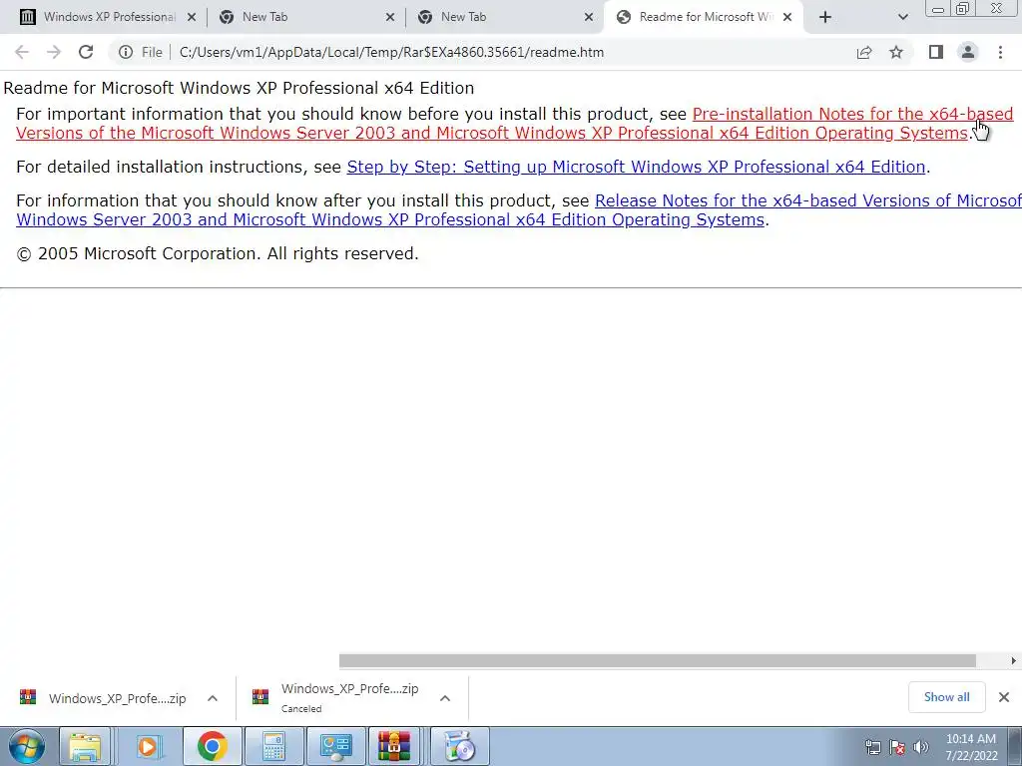Open the Chrome profile avatar
Viewport: 1022px width, 766px height.
coord(968,52)
